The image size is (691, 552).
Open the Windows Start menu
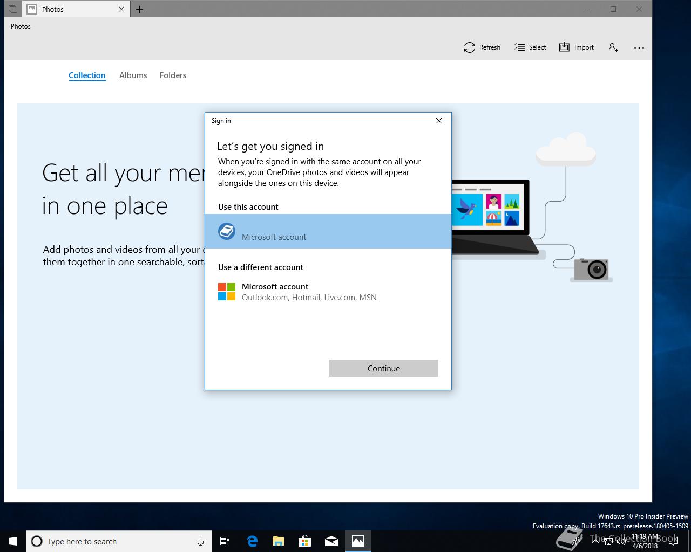pyautogui.click(x=13, y=541)
